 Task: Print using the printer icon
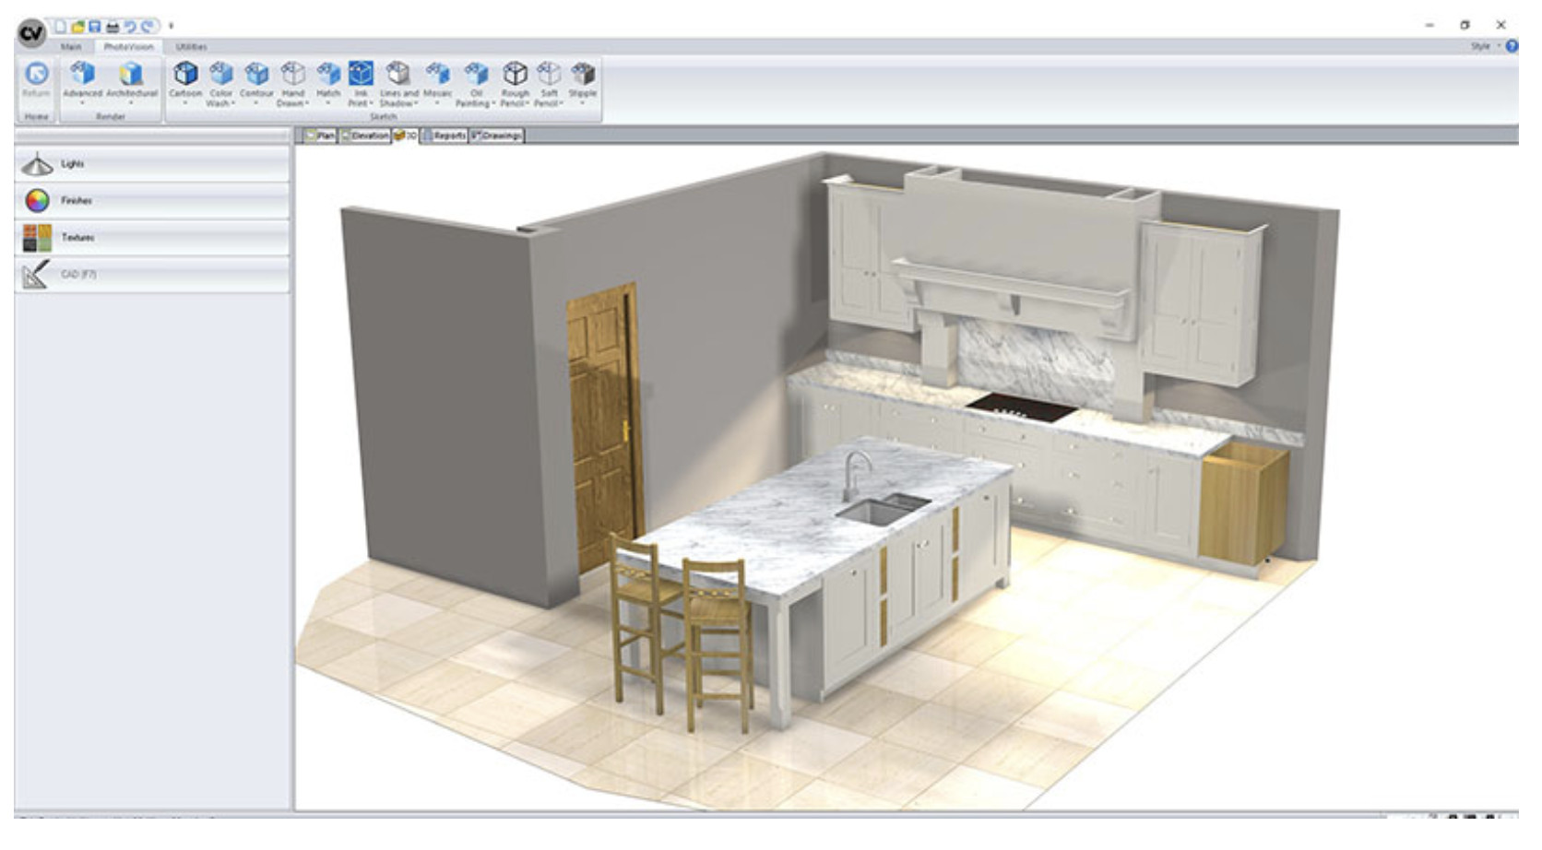[112, 27]
